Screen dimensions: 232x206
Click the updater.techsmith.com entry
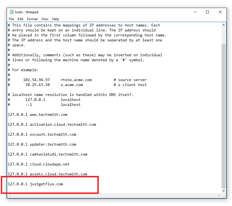tap(53, 144)
